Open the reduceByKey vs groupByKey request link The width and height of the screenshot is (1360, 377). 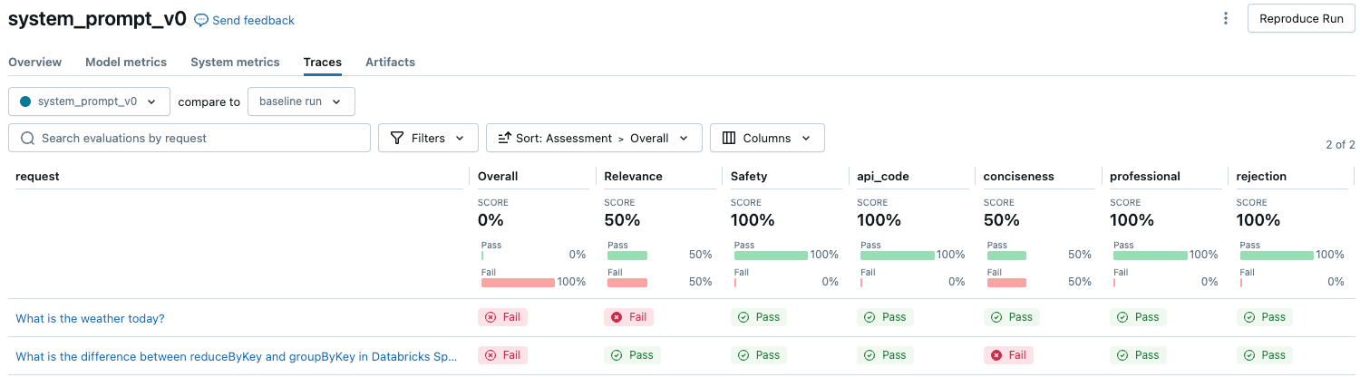point(236,356)
